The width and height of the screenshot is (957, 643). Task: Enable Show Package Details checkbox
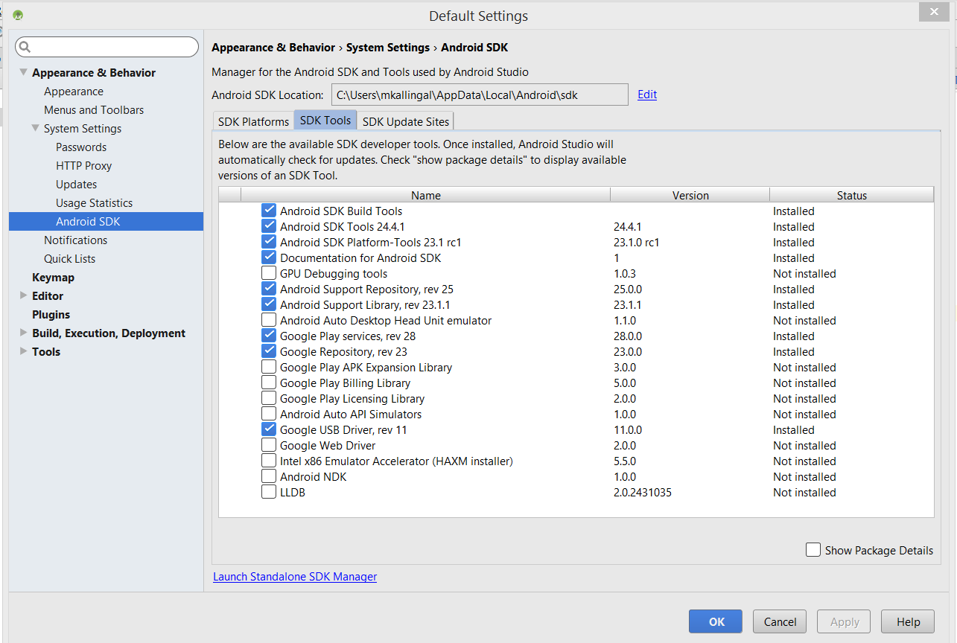(813, 550)
